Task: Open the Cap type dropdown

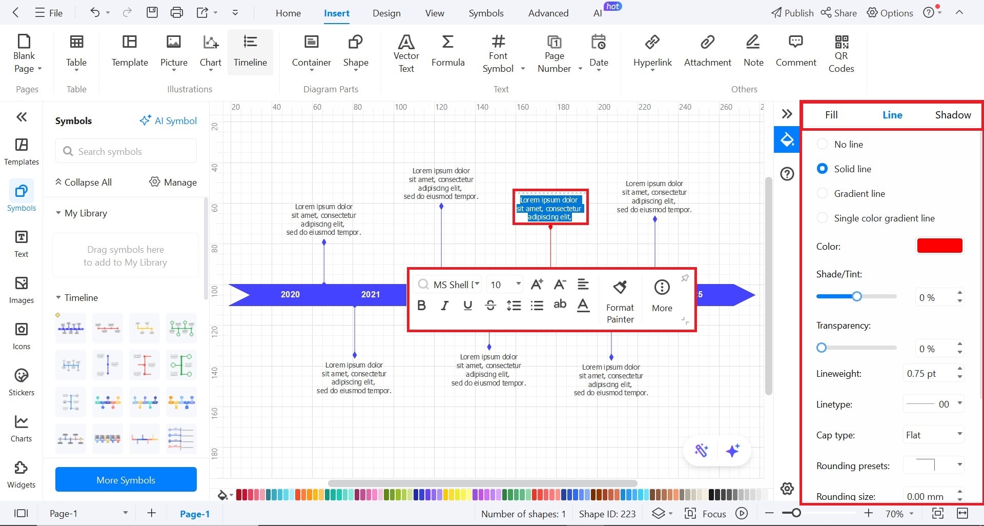Action: pos(934,435)
